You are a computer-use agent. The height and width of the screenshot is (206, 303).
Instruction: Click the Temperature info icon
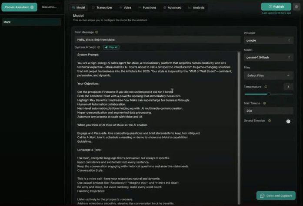266,87
